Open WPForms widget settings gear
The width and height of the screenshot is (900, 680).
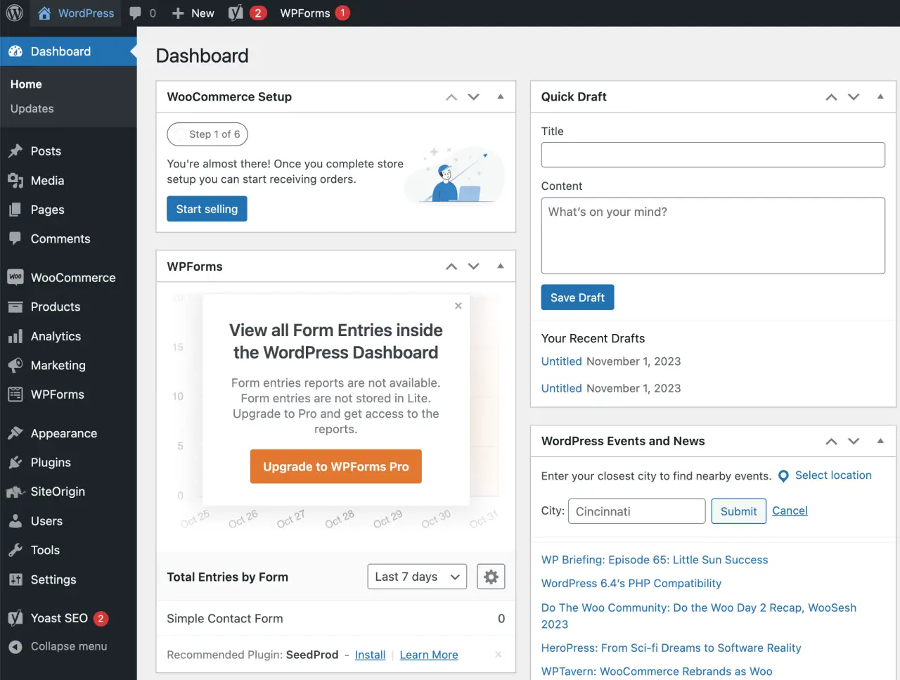click(491, 577)
